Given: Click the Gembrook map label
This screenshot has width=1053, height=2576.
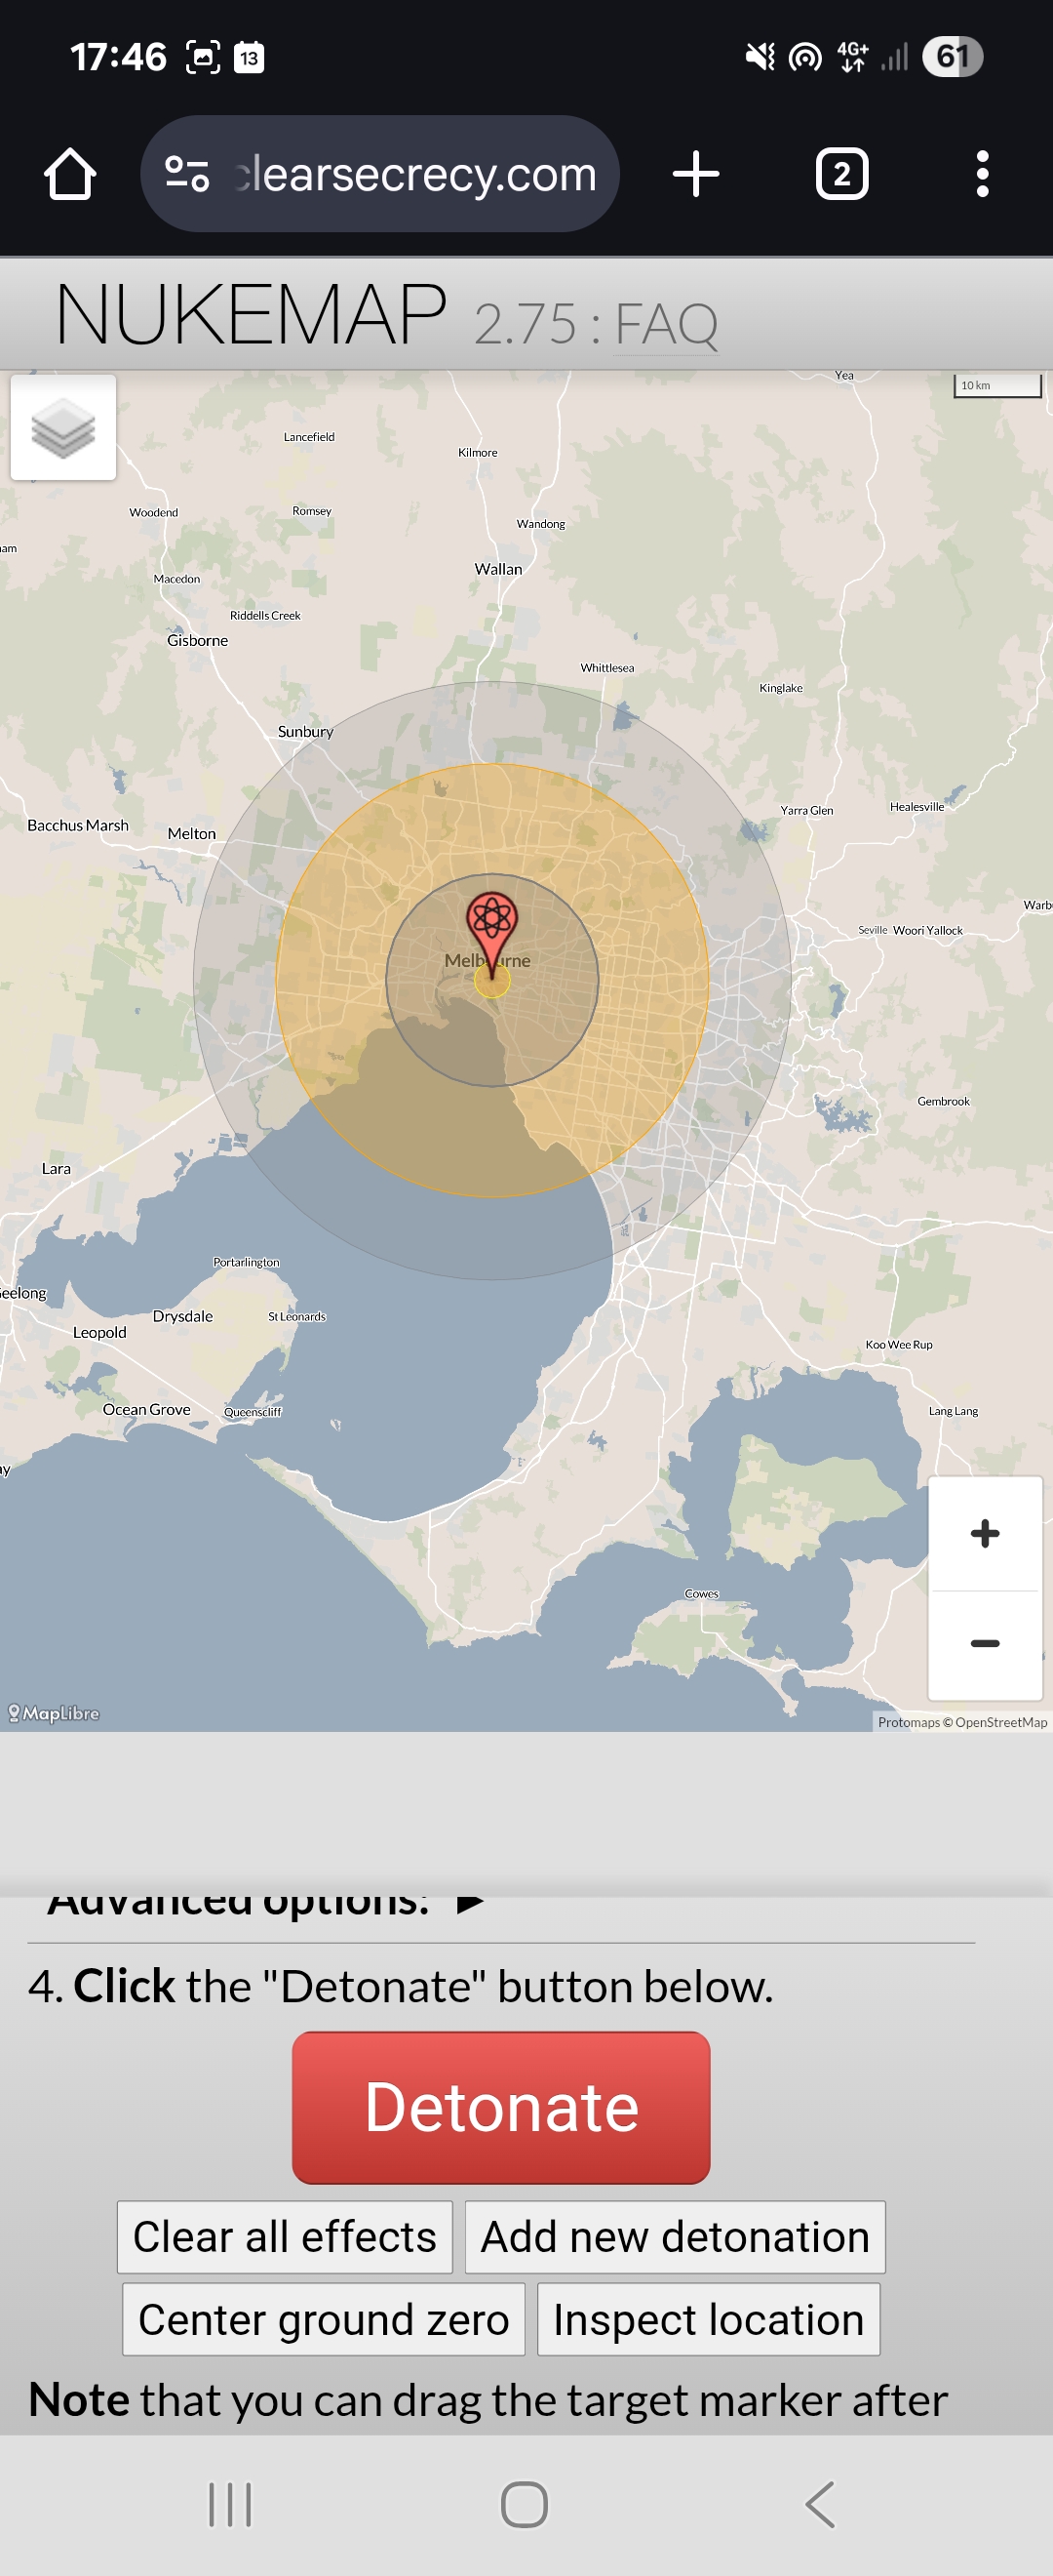Looking at the screenshot, I should point(944,1101).
